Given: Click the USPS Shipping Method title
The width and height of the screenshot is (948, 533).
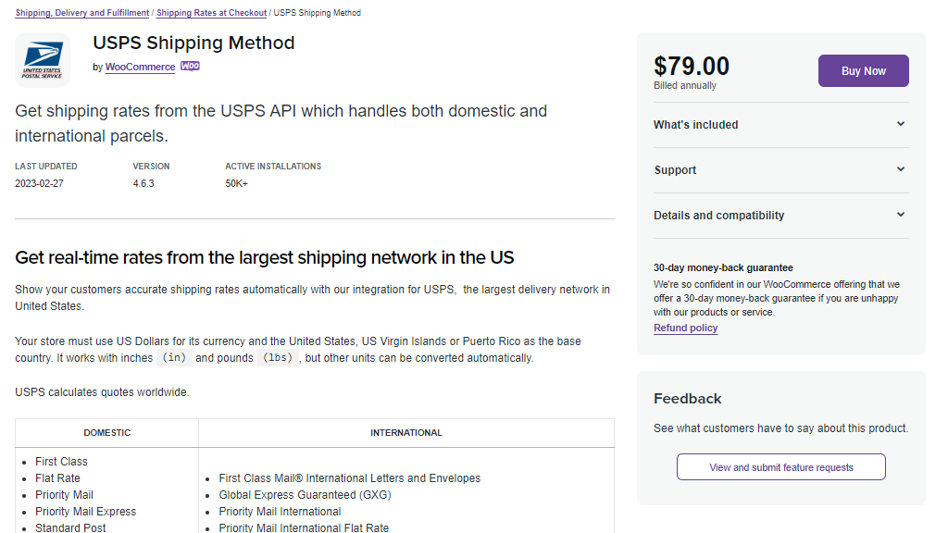Looking at the screenshot, I should coord(193,43).
